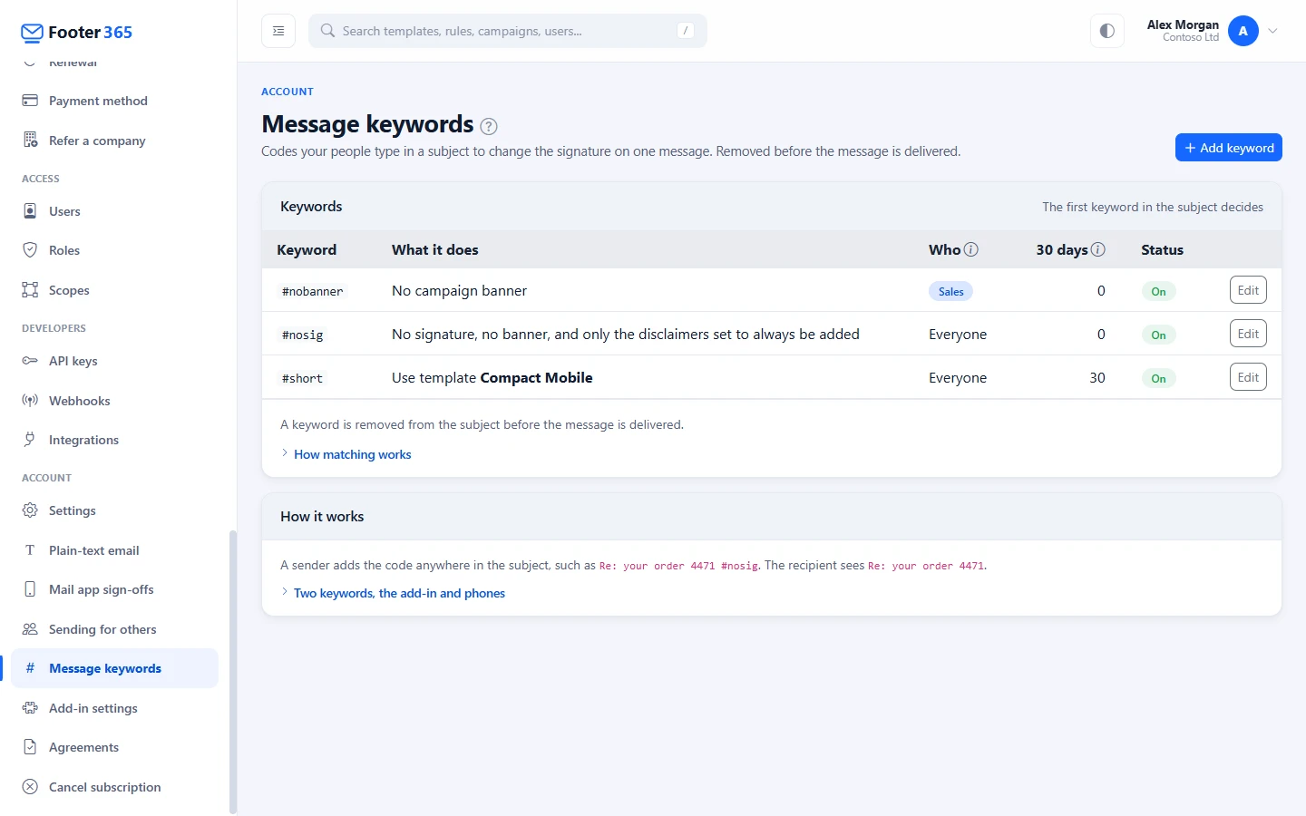Edit the #nobanner keyword
1306x816 pixels.
pyautogui.click(x=1248, y=290)
